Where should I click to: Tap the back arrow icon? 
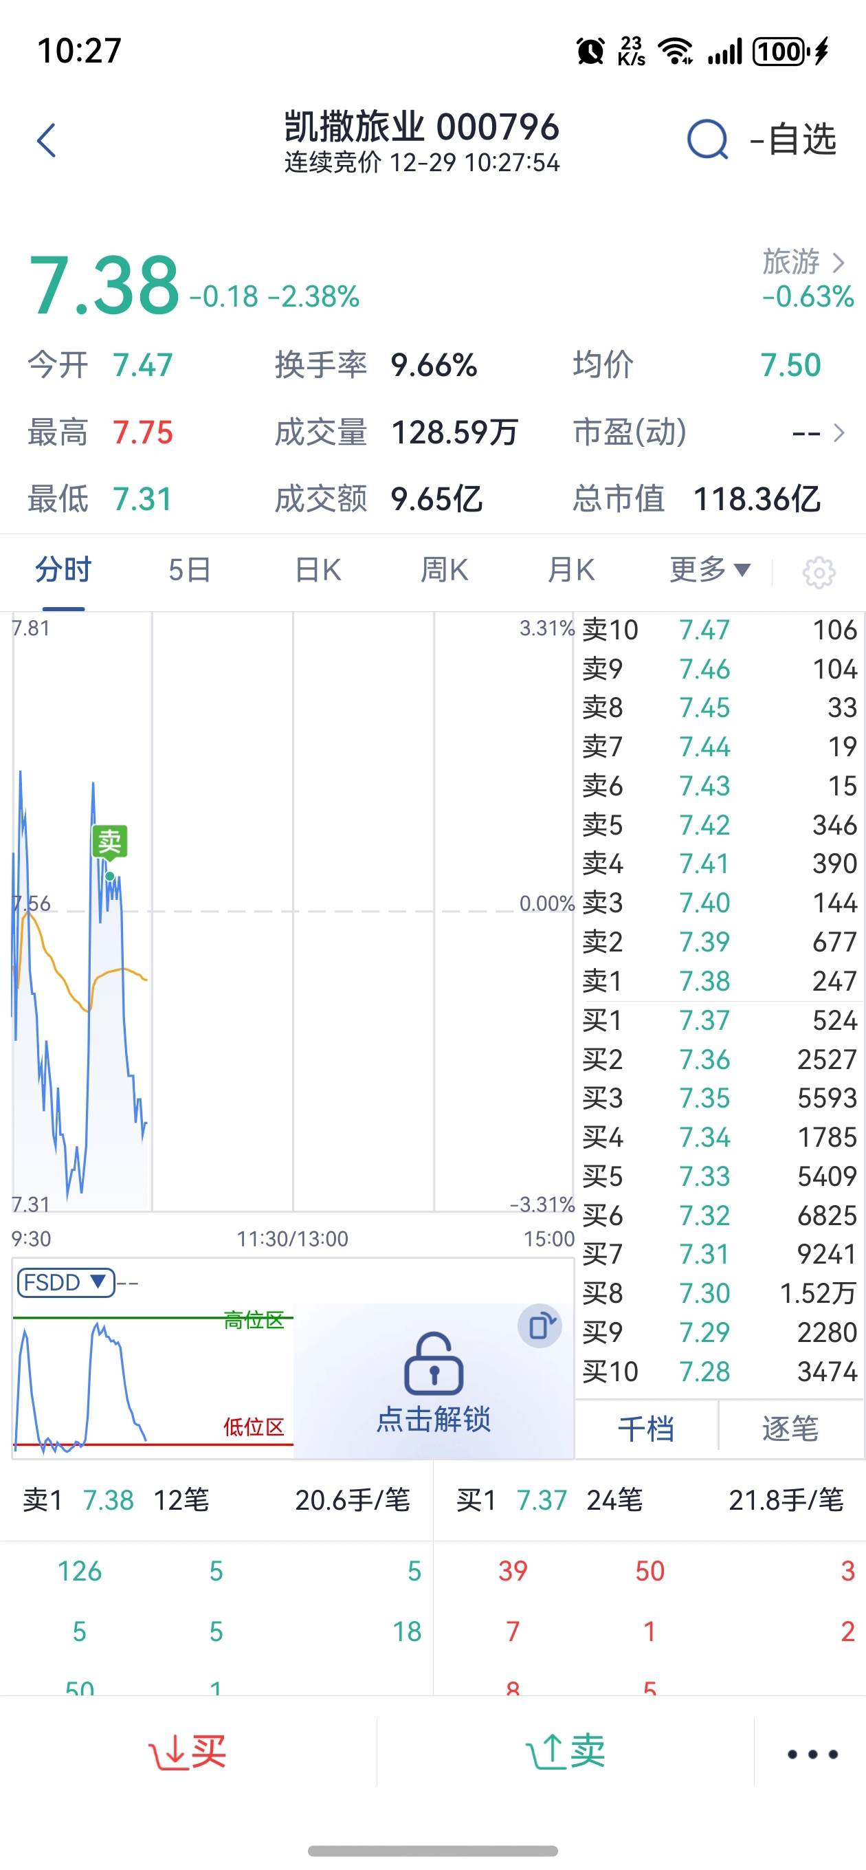click(x=47, y=140)
